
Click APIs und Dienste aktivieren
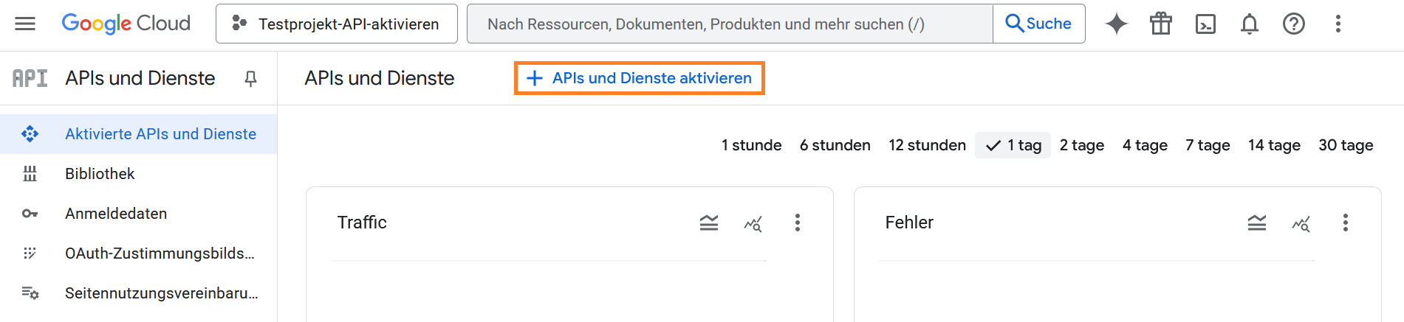(639, 78)
